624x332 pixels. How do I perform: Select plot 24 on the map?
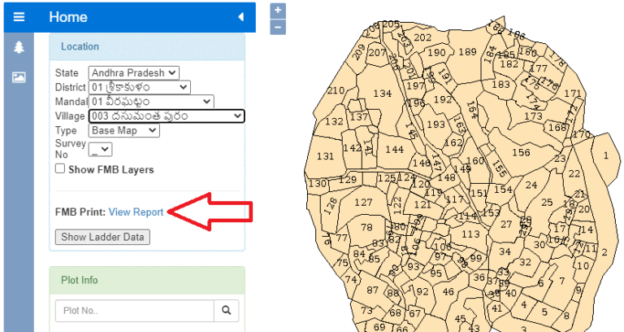pos(531,185)
